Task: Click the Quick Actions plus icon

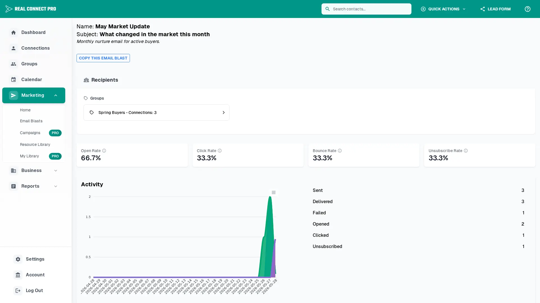Action: point(423,9)
